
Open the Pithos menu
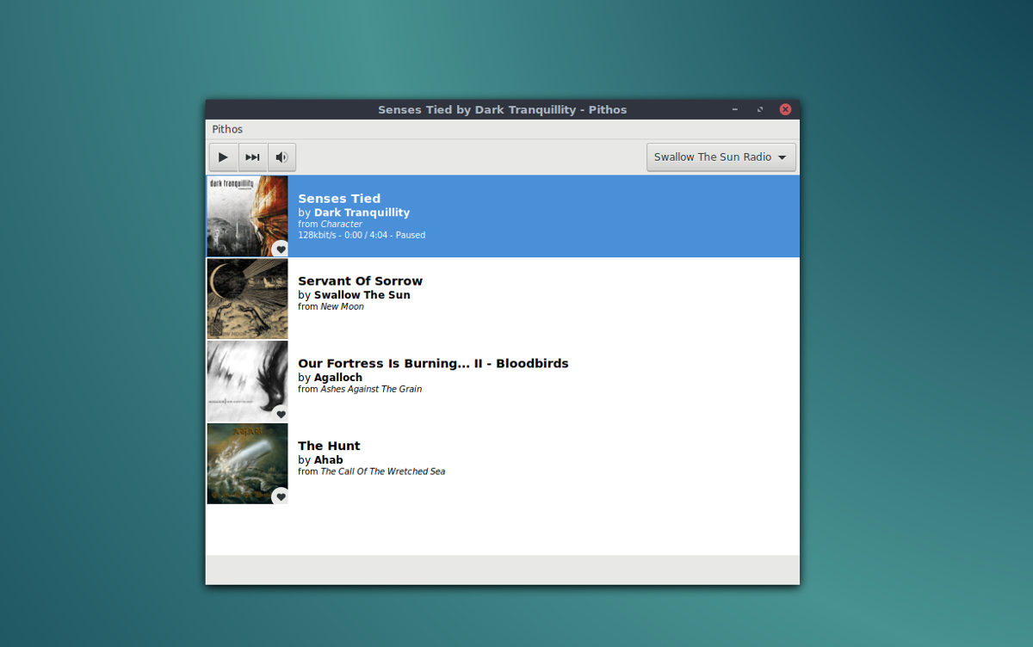[227, 129]
